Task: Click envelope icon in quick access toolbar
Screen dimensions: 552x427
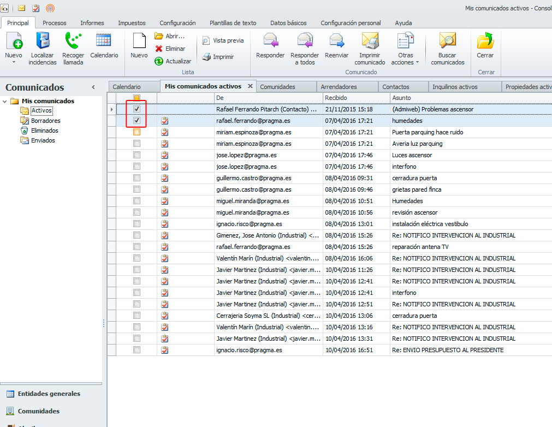Action: point(21,8)
